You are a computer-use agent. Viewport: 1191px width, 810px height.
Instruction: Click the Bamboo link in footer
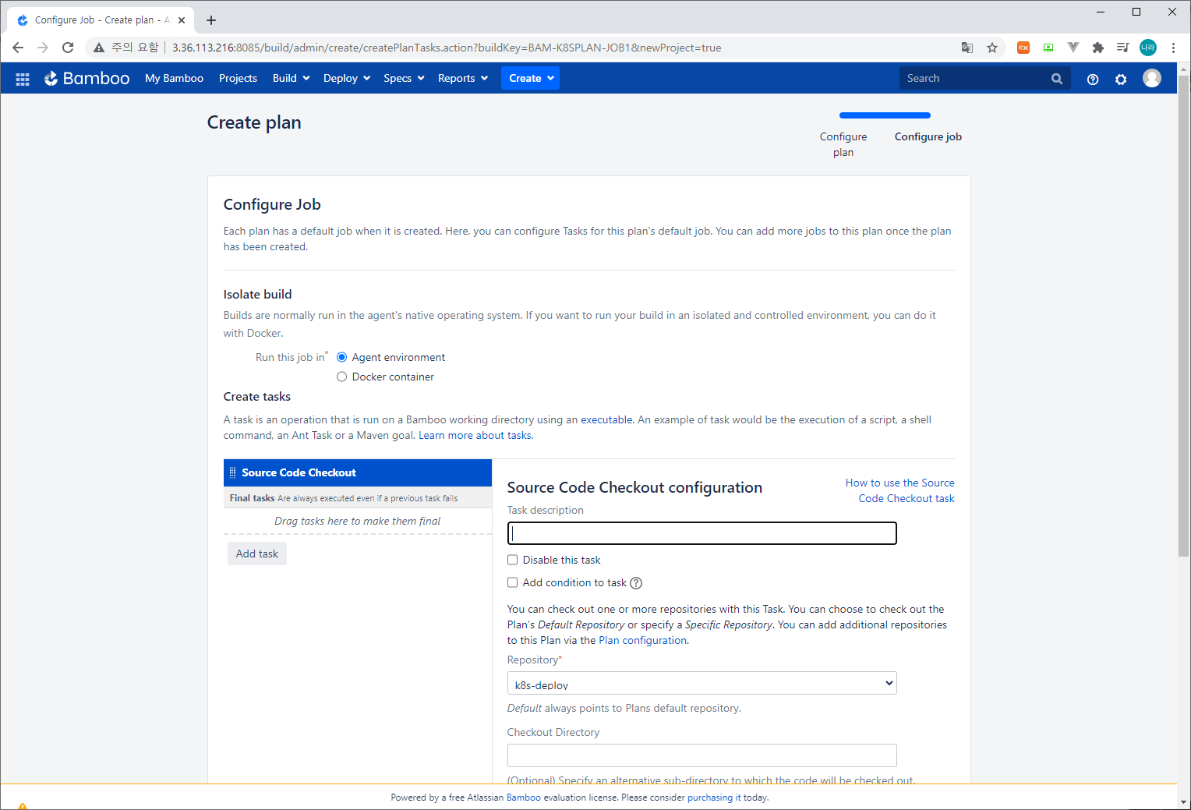(524, 798)
